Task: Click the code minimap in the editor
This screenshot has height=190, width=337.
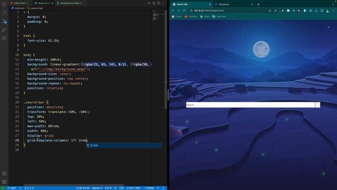Action: coord(158,15)
